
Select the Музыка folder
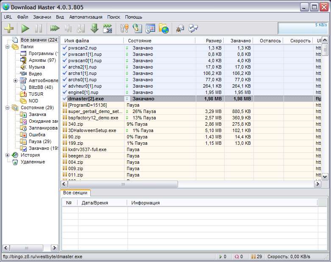tap(37, 67)
